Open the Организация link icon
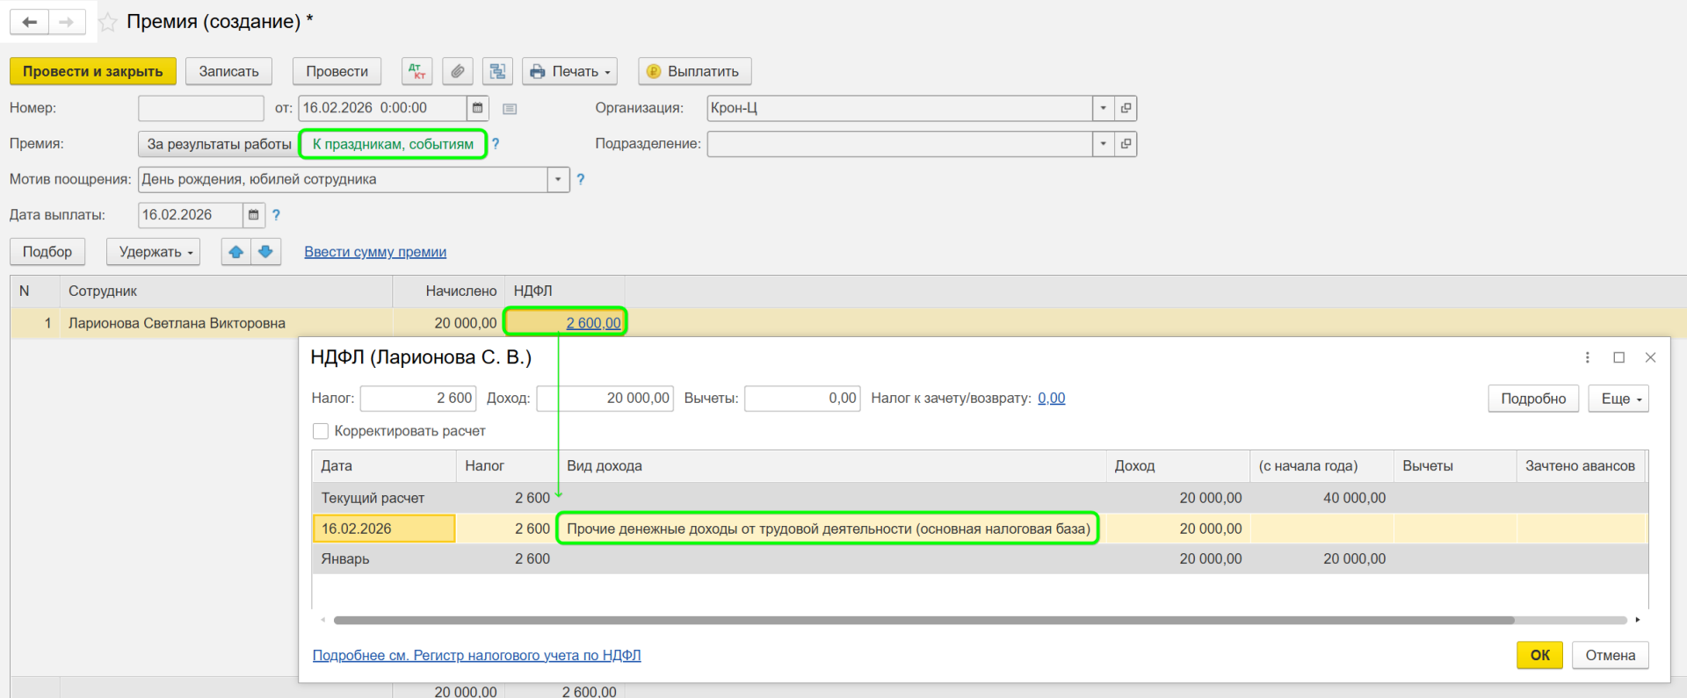This screenshot has height=698, width=1687. click(x=1126, y=108)
